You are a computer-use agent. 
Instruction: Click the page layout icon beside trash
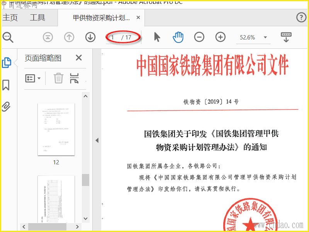coord(74,78)
